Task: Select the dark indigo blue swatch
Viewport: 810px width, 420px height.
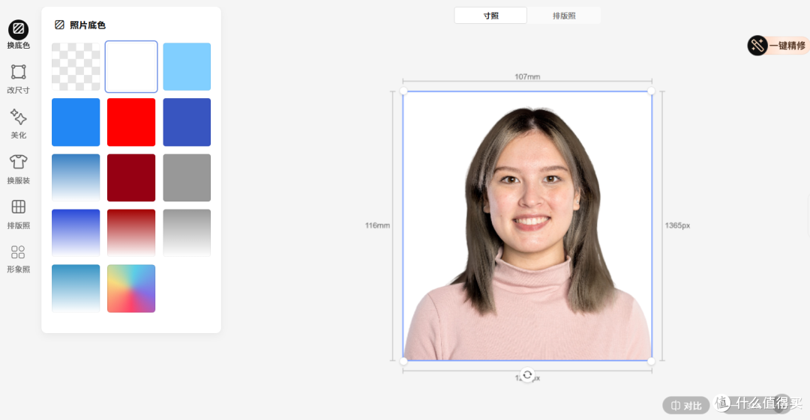Action: click(x=187, y=122)
